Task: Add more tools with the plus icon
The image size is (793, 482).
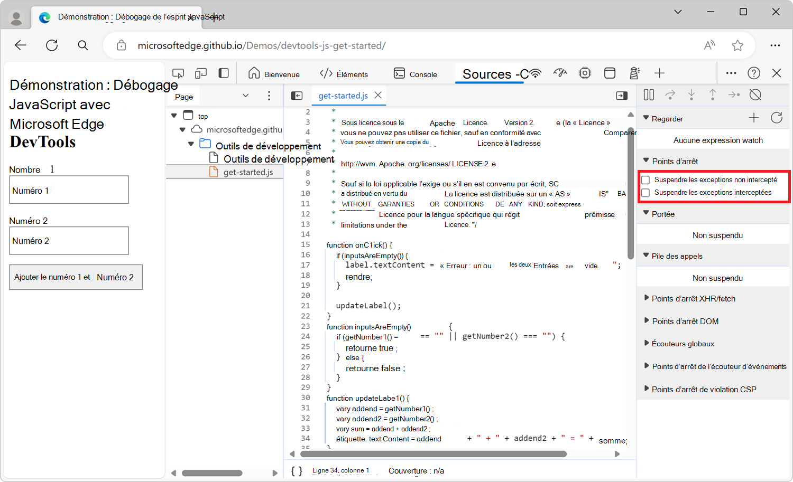Action: coord(659,73)
